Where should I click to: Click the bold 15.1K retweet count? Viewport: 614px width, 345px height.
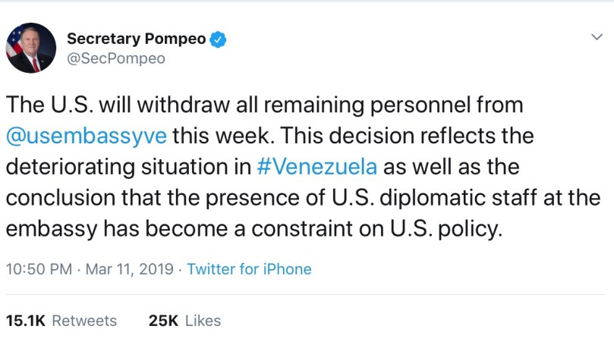[x=25, y=321]
